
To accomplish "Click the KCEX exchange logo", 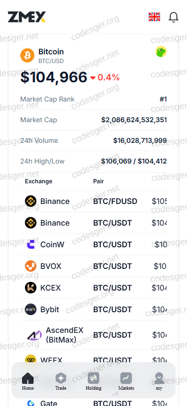I will (x=31, y=288).
